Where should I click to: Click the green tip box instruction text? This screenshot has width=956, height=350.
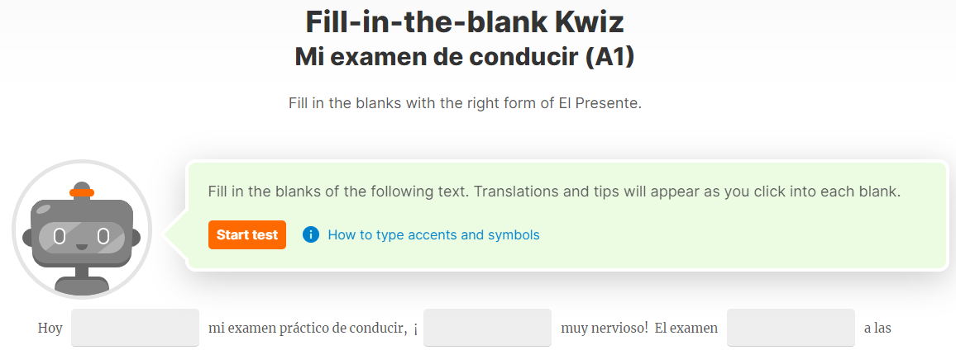(553, 192)
